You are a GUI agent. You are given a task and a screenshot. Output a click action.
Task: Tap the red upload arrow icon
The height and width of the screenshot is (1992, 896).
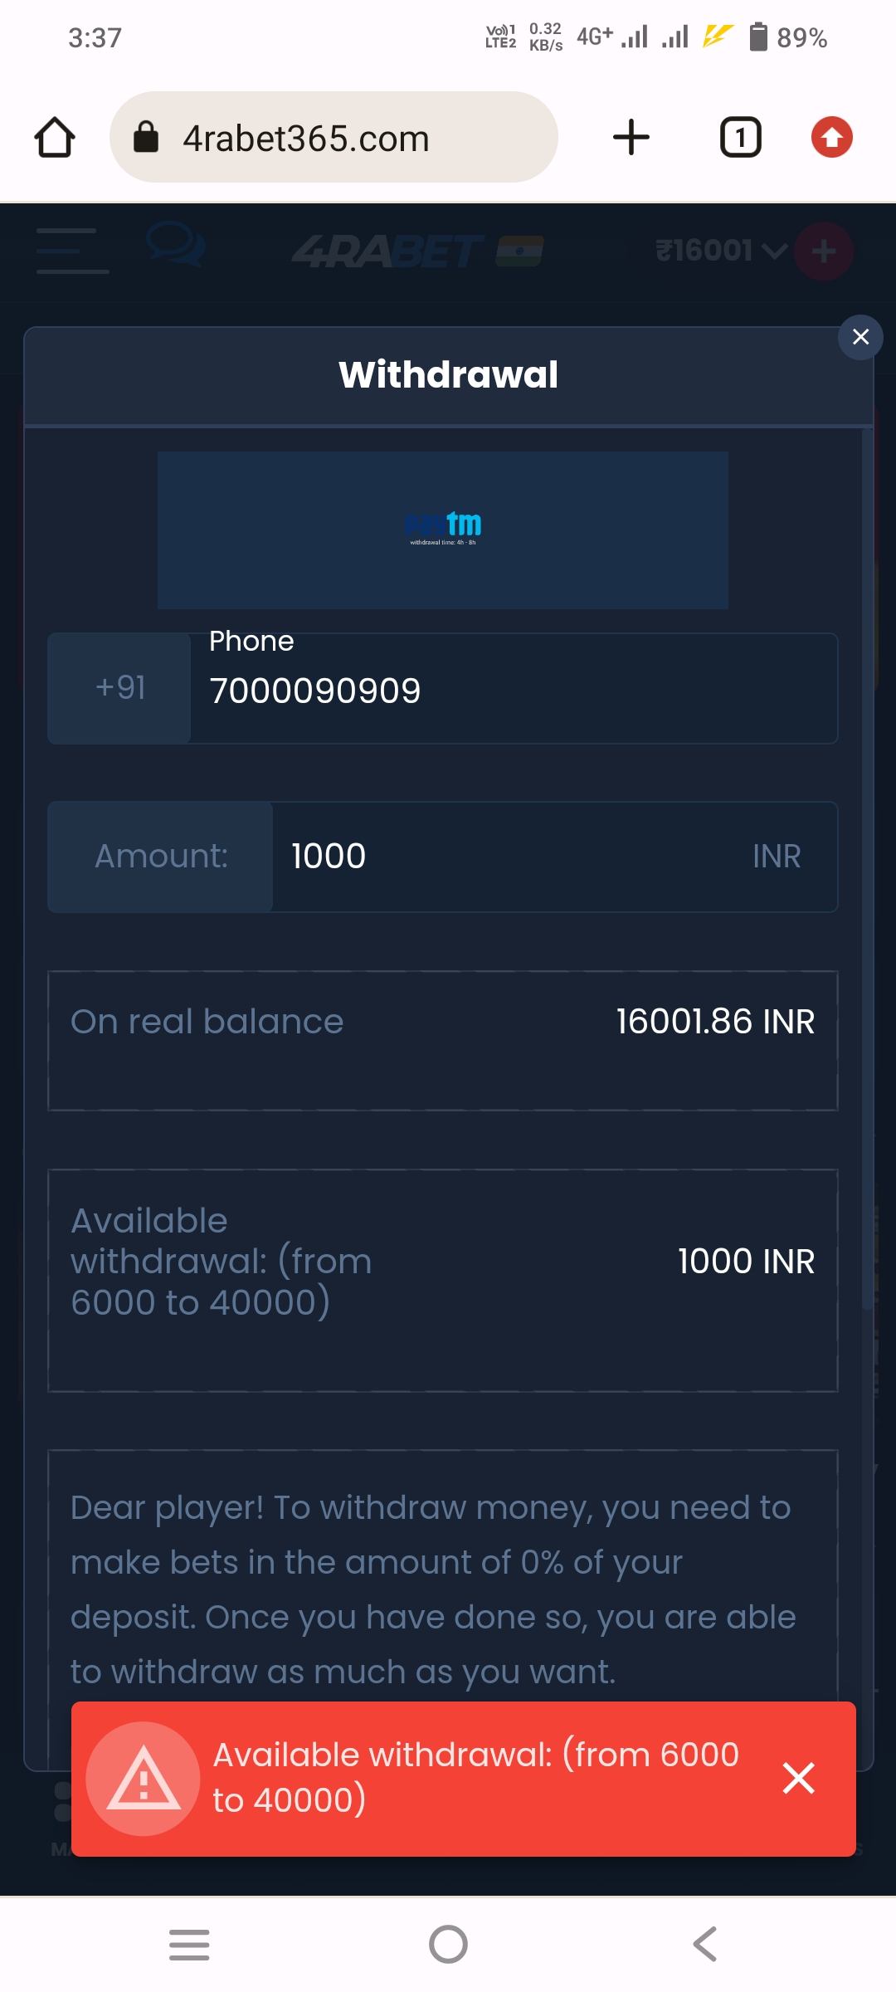click(x=832, y=138)
